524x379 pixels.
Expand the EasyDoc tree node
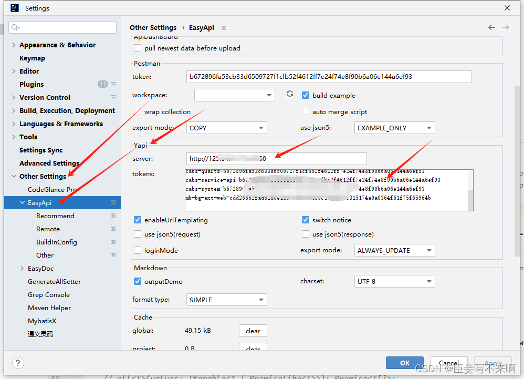point(22,268)
